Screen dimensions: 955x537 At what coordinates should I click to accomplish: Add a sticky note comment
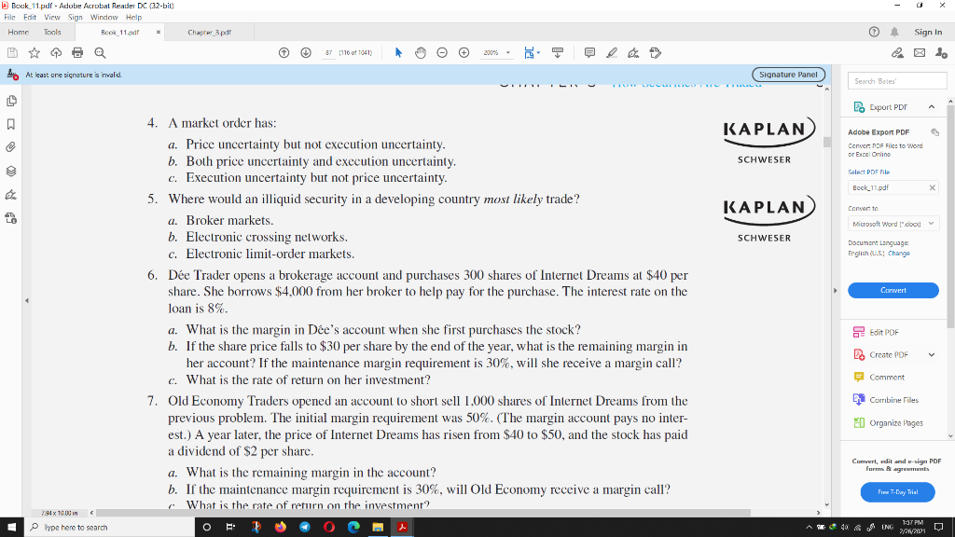(589, 53)
